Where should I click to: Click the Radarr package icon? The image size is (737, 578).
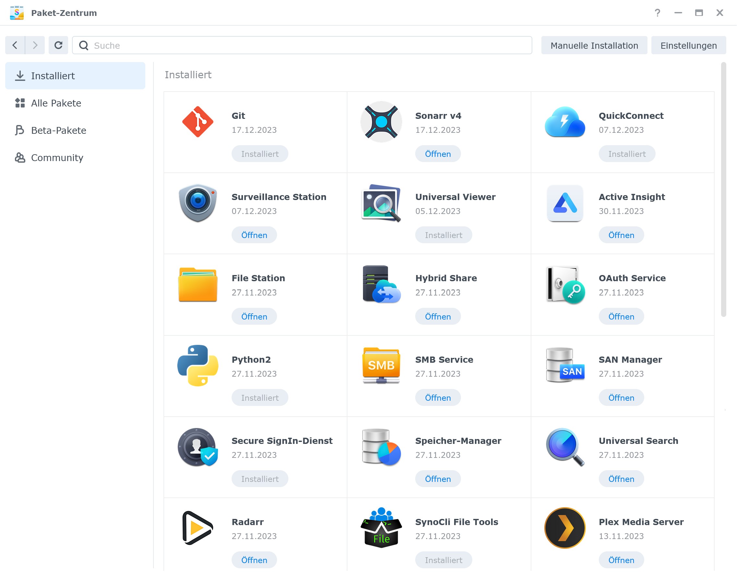198,528
